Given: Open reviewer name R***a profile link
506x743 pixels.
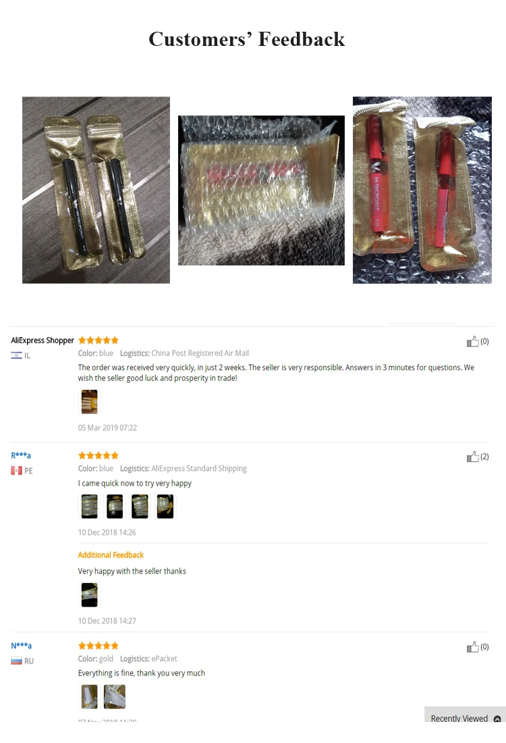Looking at the screenshot, I should click(x=21, y=455).
